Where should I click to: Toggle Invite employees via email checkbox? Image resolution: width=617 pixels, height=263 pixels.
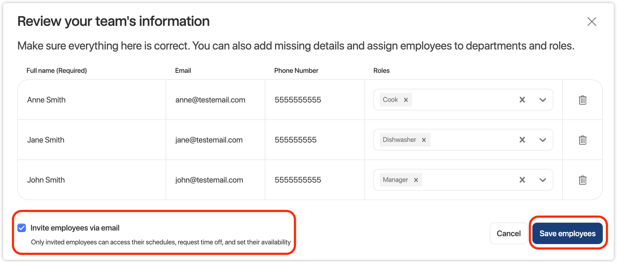(22, 228)
